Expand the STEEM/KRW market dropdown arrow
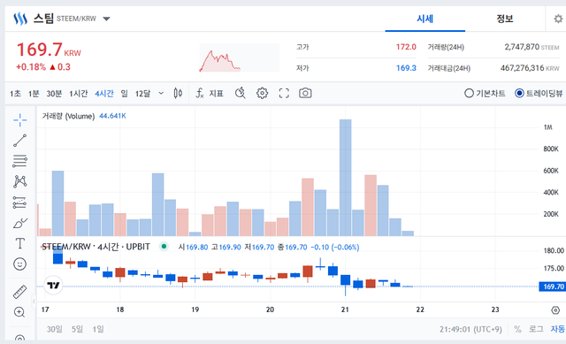 point(106,19)
